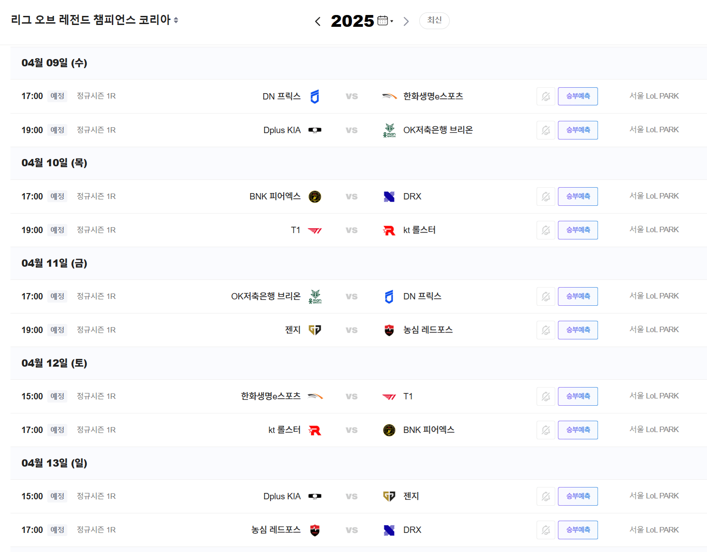The height and width of the screenshot is (552, 707).
Task: Open 승부예측 for 한화생명e스포츠 vs T1
Action: (578, 396)
